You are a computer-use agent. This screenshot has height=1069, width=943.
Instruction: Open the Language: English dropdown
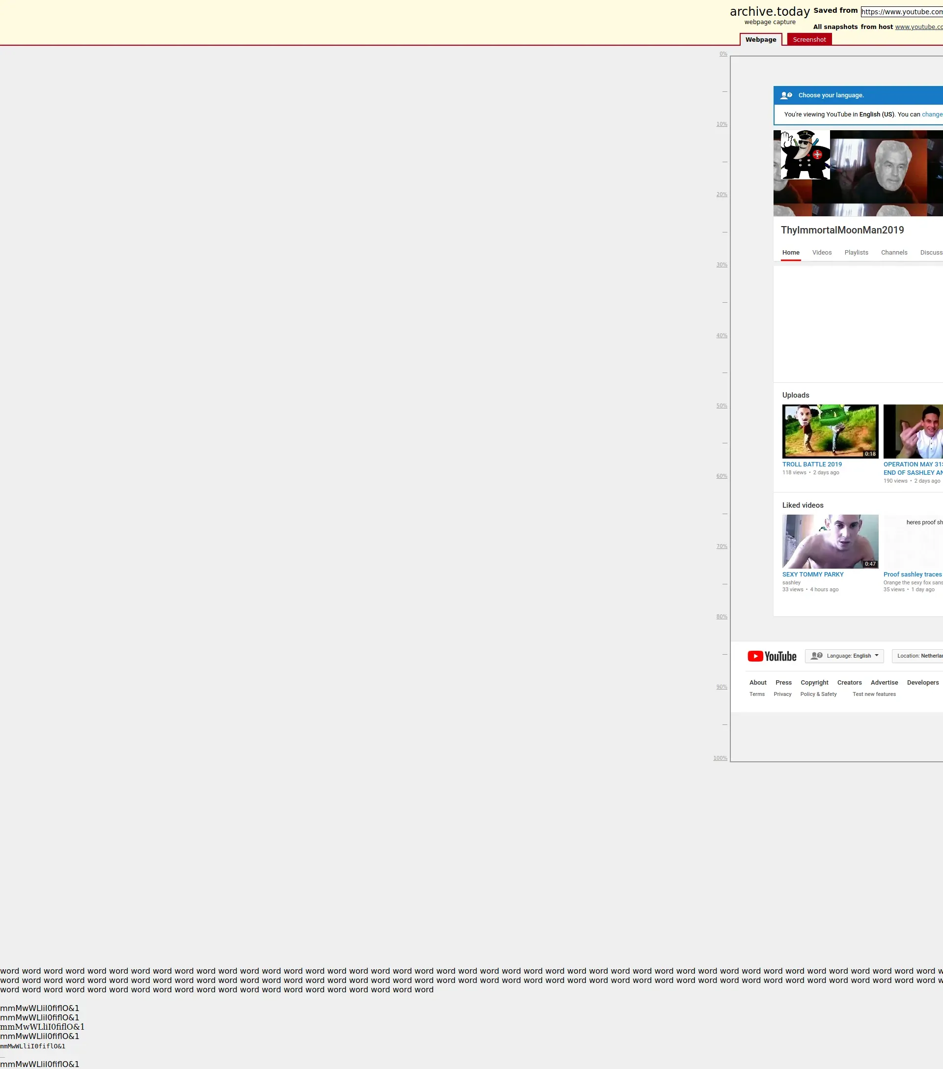[844, 656]
